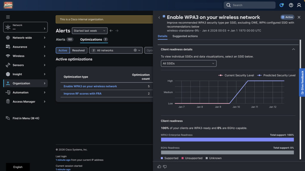Toggle the hamburger navigation menu icon
The image size is (305, 171).
coord(8,17)
